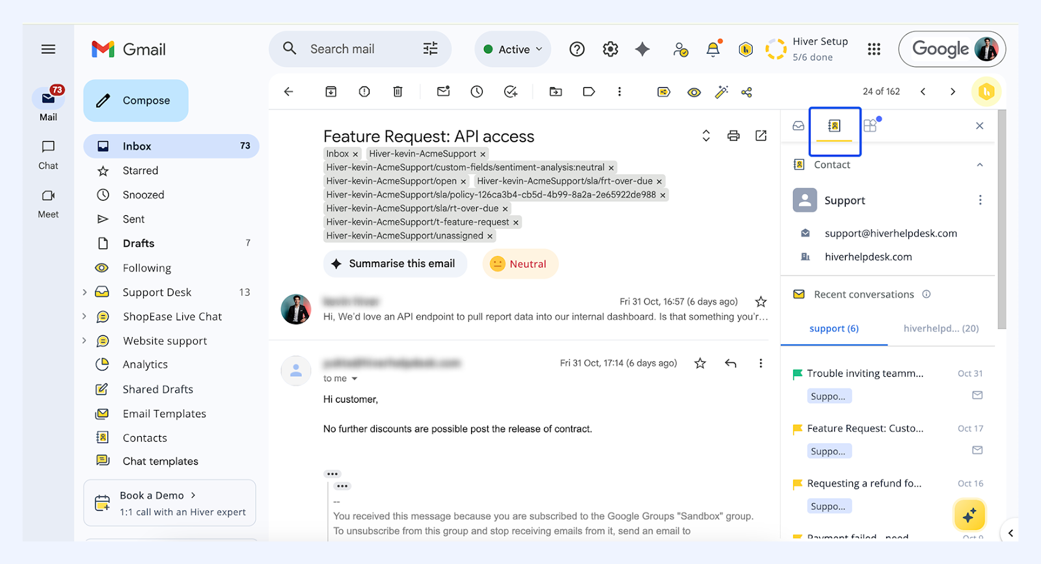Open the Labels icon
Image resolution: width=1041 pixels, height=564 pixels.
tap(589, 92)
